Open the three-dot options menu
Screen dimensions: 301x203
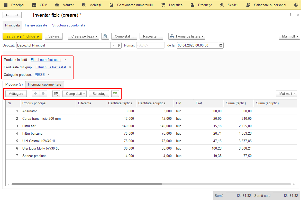pos(290,15)
